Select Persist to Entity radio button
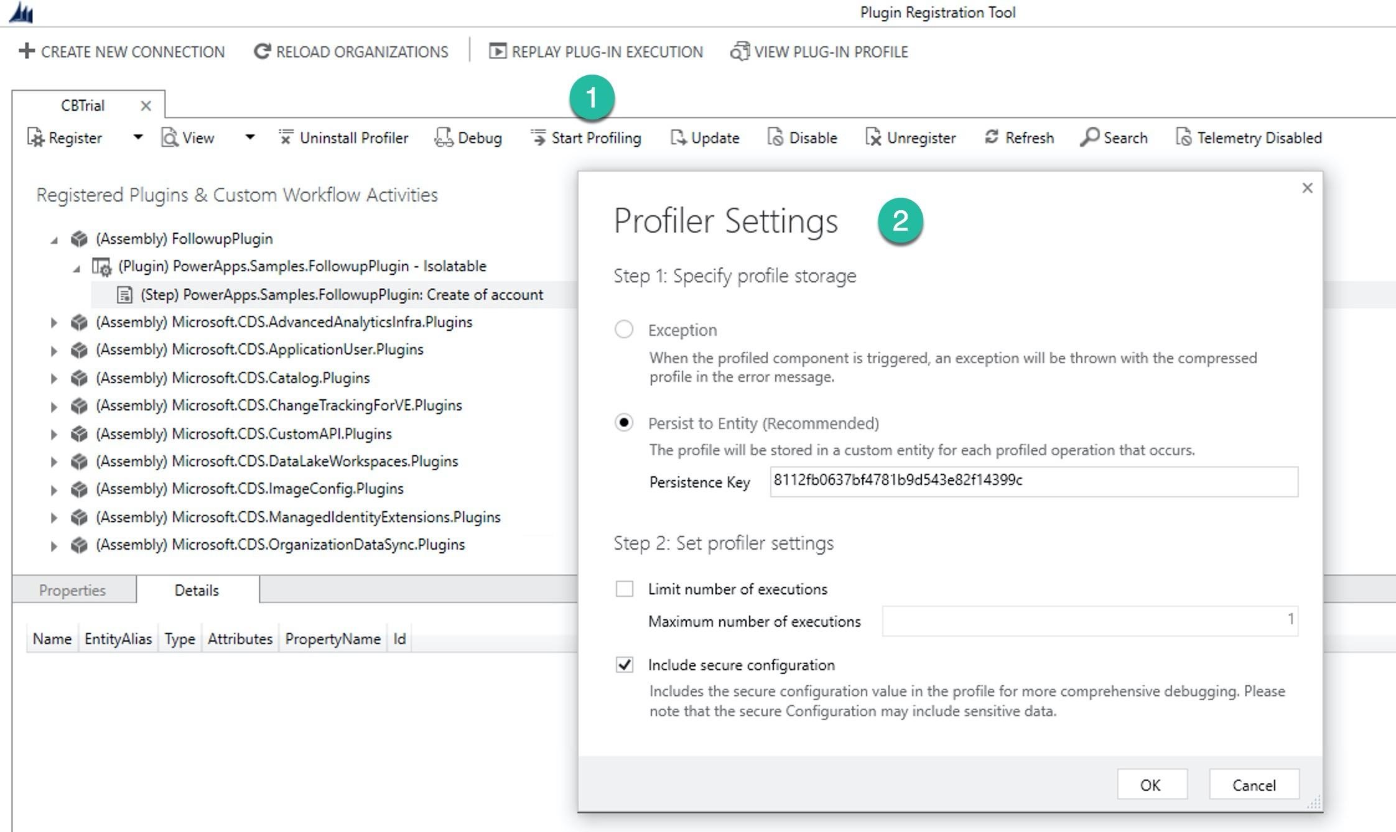Viewport: 1396px width, 832px height. [624, 423]
